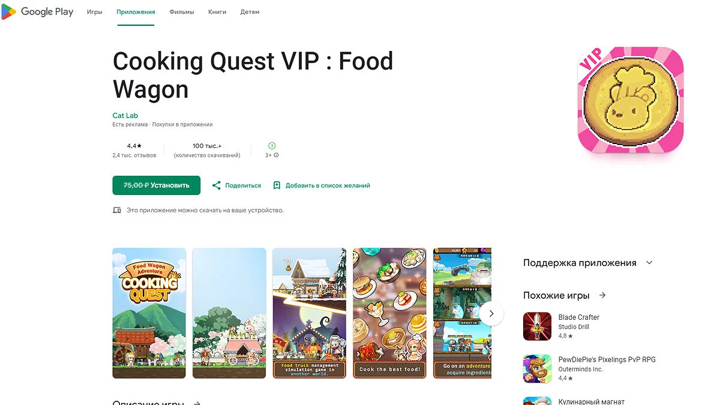This screenshot has height=405, width=720.
Task: Open the Книги tab
Action: coord(217,12)
